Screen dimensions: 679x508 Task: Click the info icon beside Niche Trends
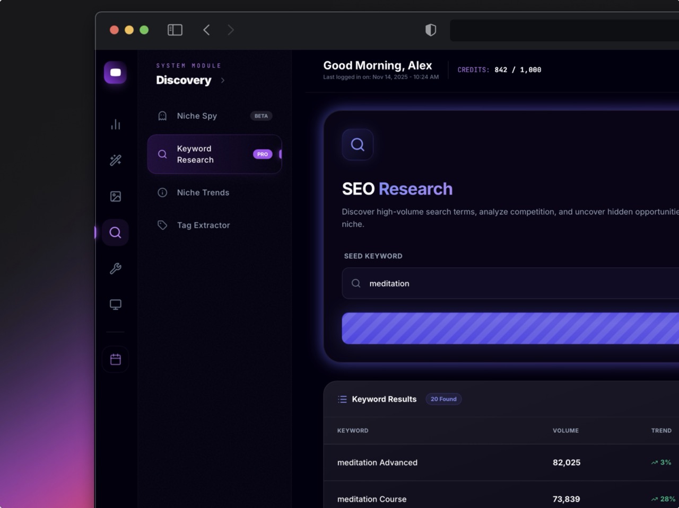point(162,193)
